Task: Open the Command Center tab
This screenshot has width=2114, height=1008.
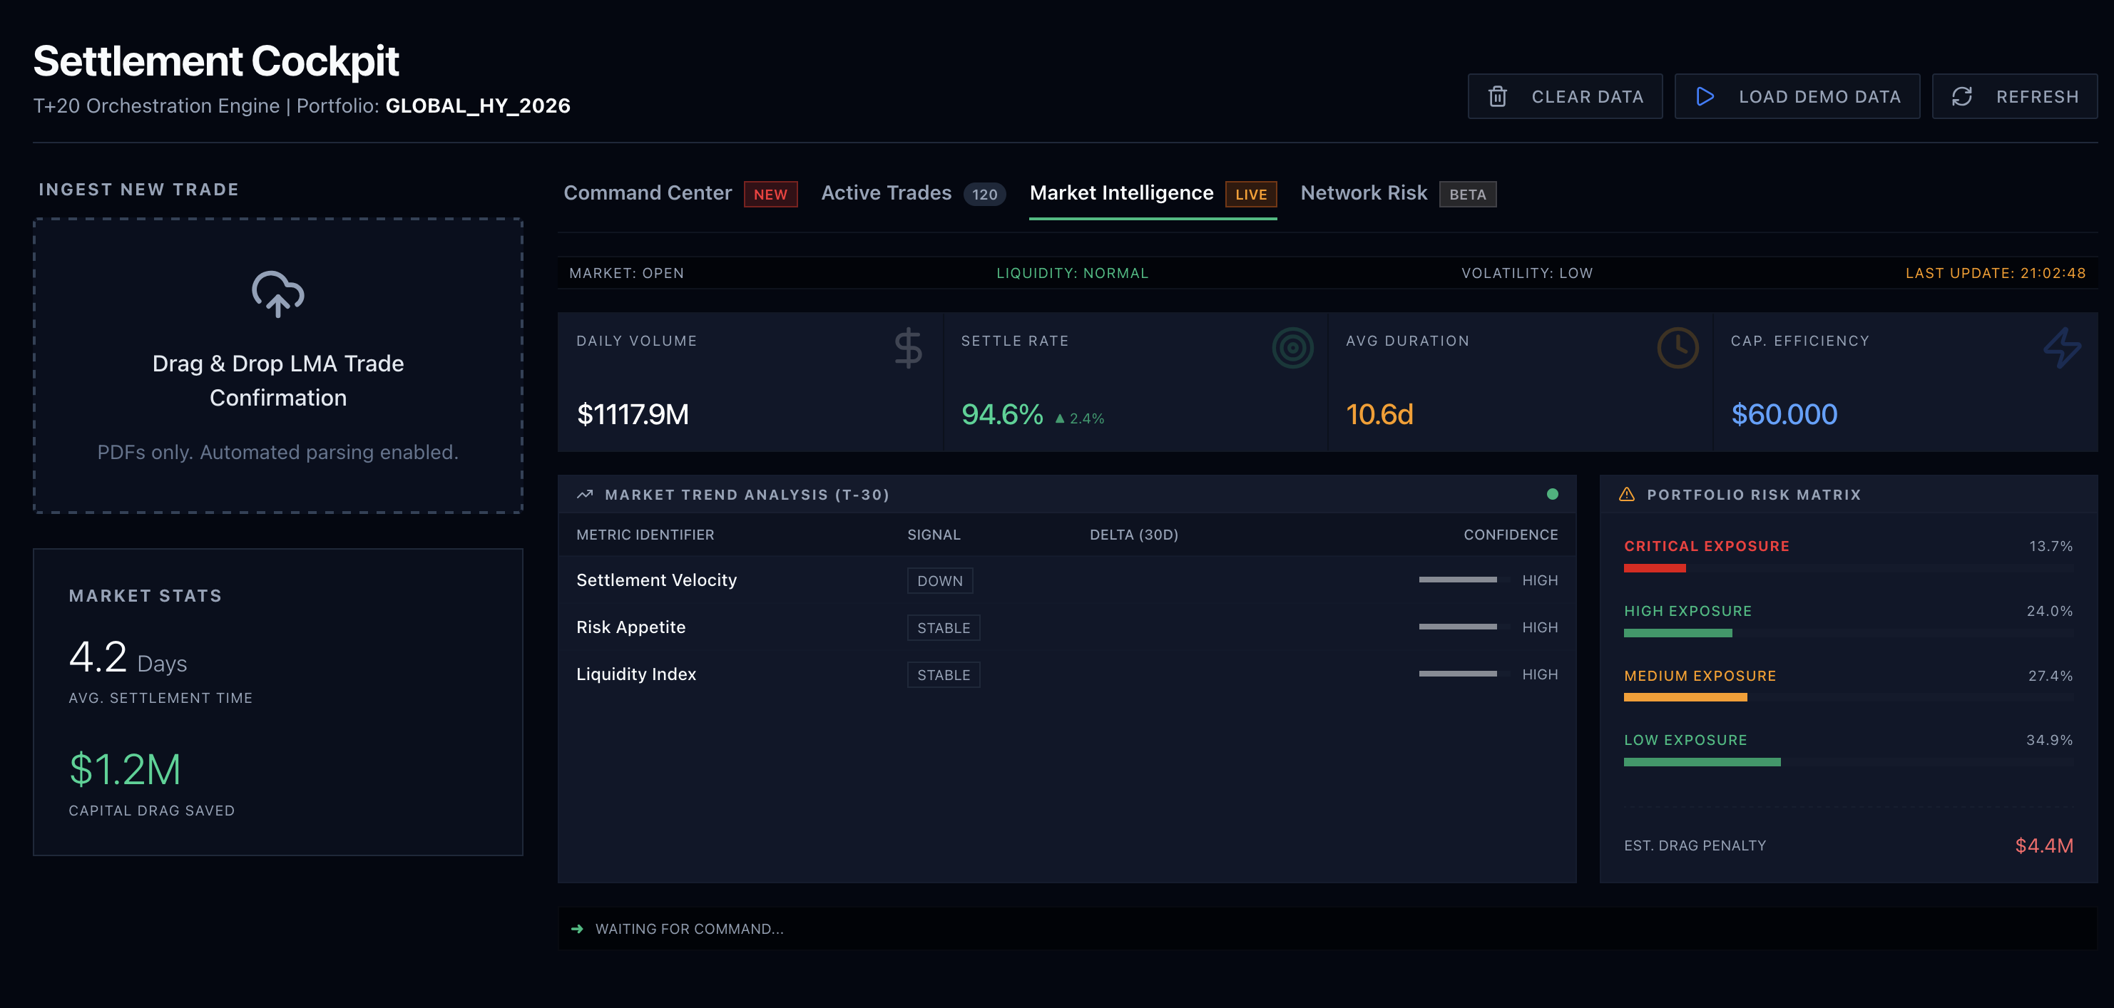Action: coord(648,194)
